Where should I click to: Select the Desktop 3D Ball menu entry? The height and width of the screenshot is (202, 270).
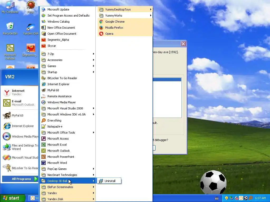pyautogui.click(x=68, y=181)
